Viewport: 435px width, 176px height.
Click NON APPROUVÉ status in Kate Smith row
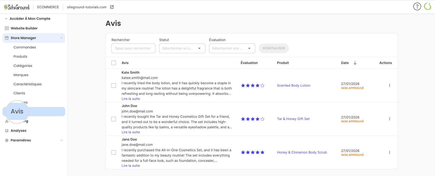[x=352, y=88]
